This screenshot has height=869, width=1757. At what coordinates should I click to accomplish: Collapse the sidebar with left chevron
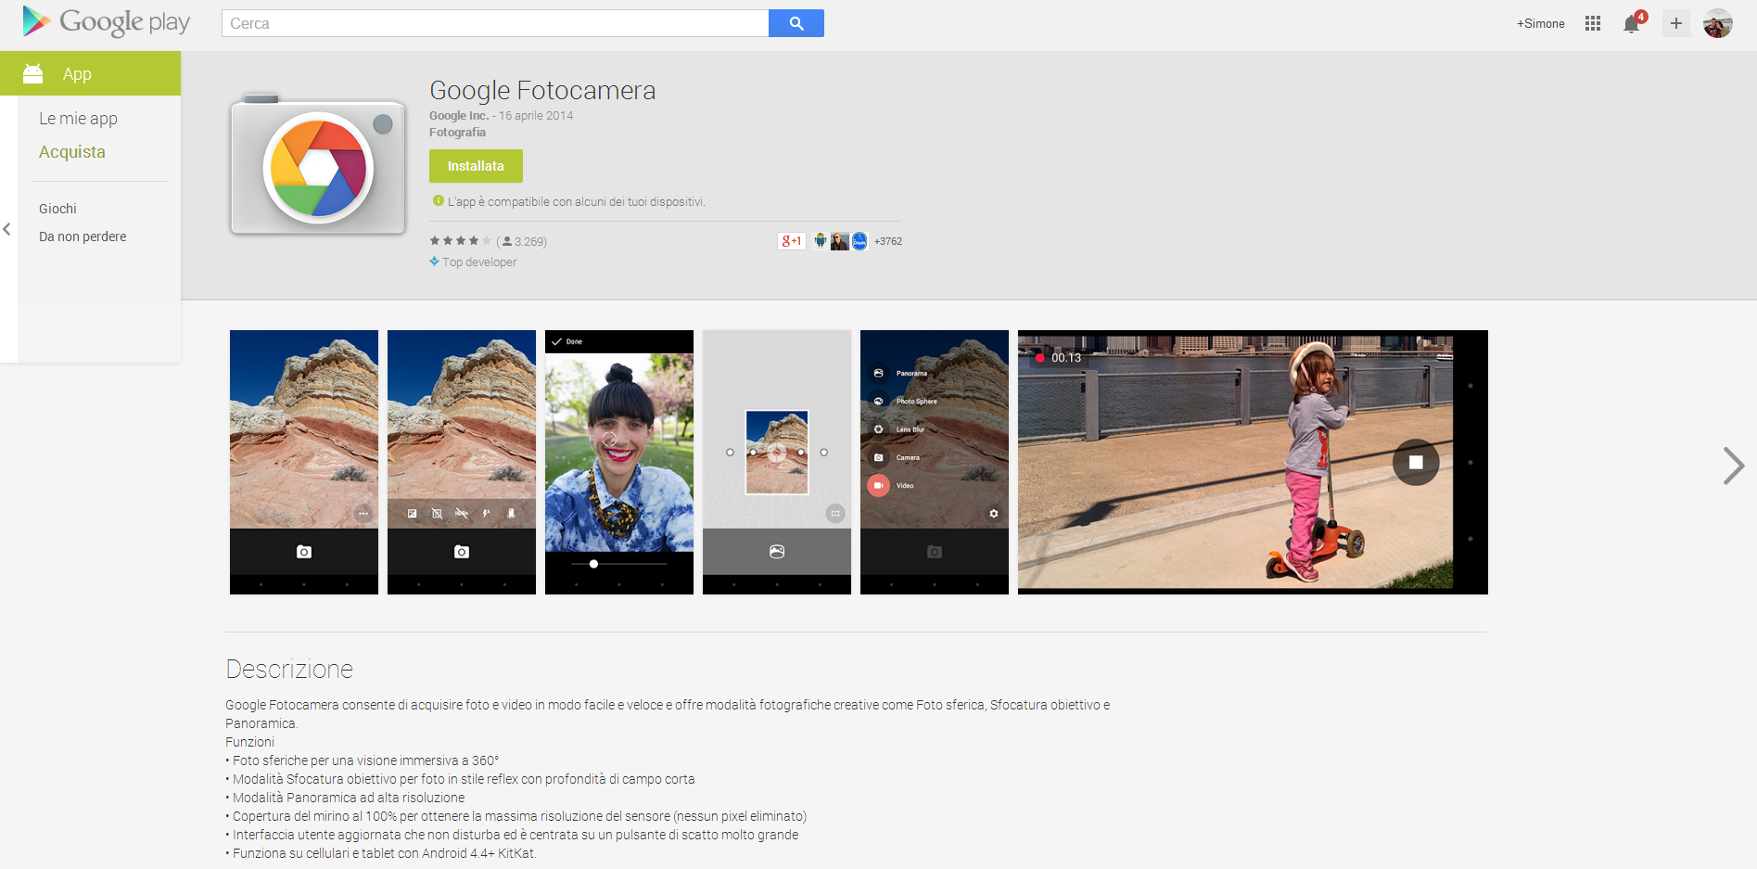[x=7, y=229]
